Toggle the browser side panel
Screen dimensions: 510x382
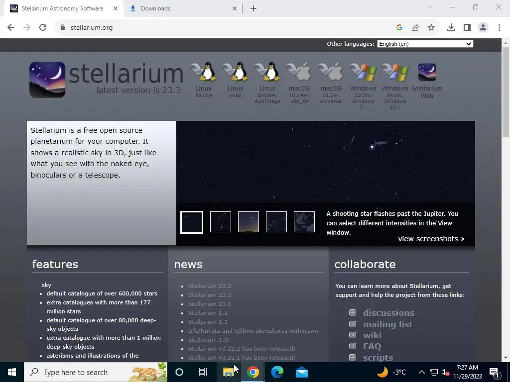coord(467,28)
